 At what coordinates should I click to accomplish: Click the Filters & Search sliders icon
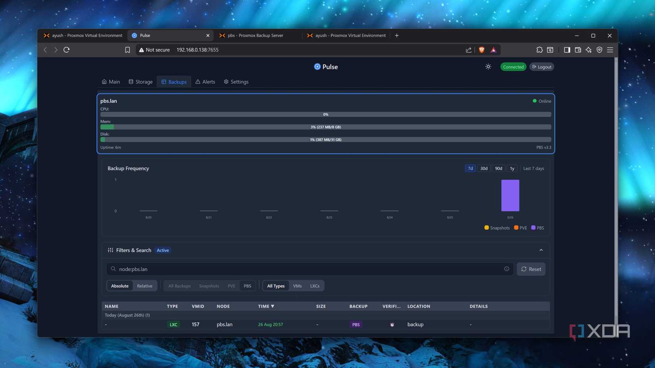coord(110,250)
